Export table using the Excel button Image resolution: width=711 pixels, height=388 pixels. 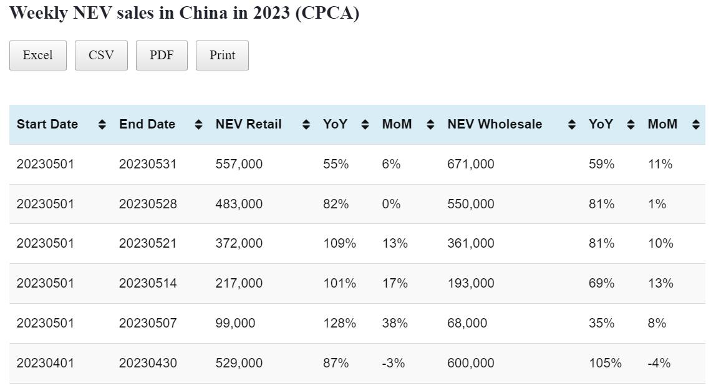coord(37,56)
